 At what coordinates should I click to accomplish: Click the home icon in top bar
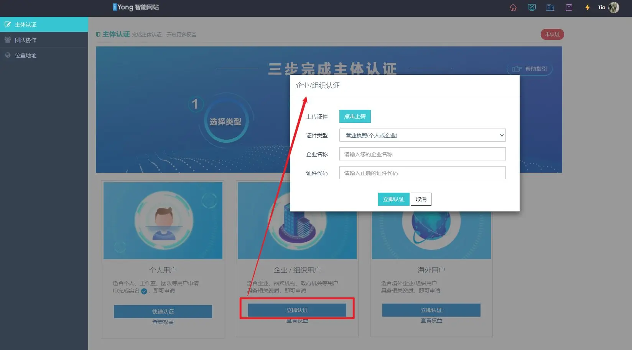513,8
